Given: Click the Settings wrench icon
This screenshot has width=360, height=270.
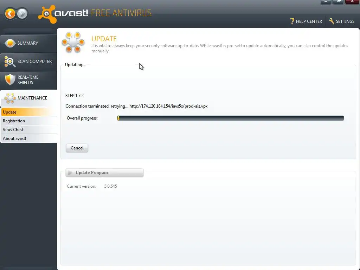Looking at the screenshot, I should coord(332,21).
